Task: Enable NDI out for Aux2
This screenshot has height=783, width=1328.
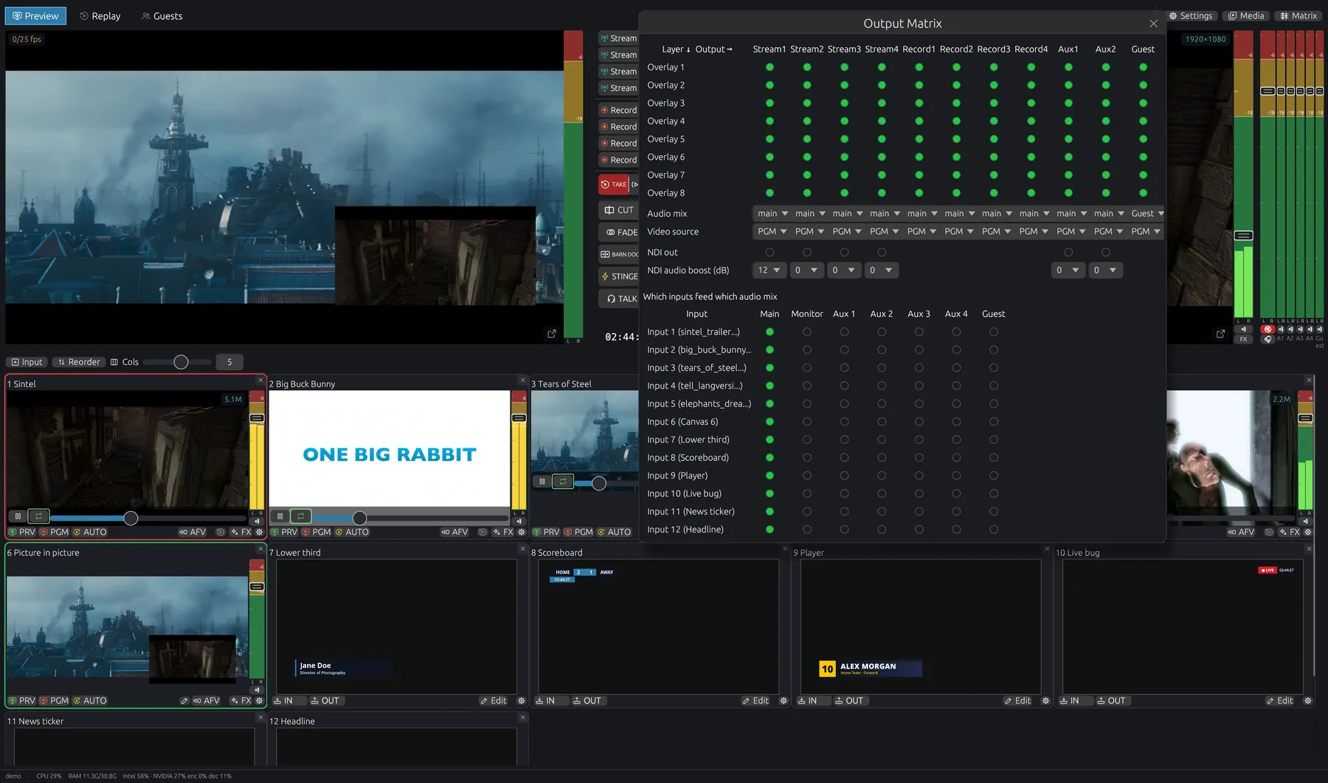Action: point(1105,252)
